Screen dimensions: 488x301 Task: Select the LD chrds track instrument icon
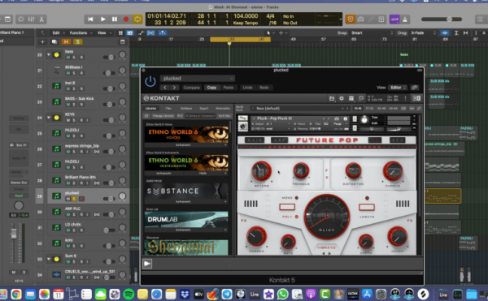(56, 227)
